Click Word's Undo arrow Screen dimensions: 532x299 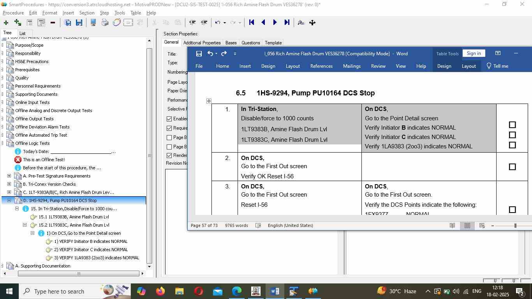click(210, 54)
